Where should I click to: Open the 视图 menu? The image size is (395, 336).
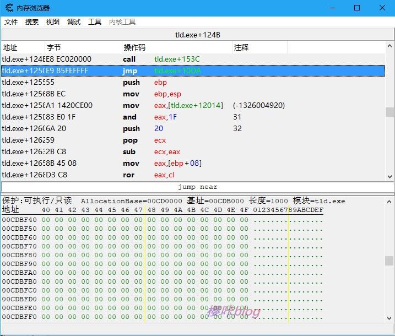53,22
